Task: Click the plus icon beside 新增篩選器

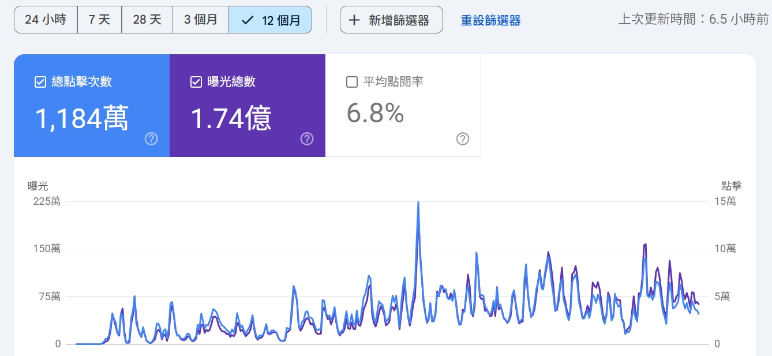Action: point(353,19)
